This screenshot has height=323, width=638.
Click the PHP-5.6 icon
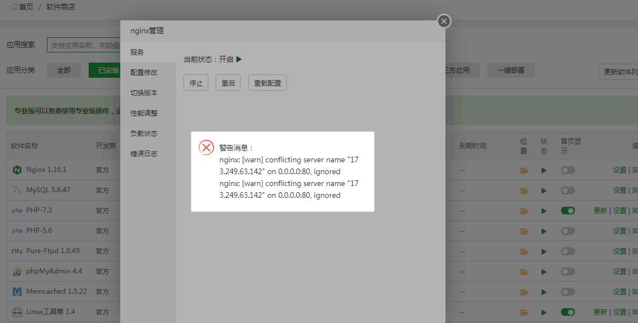[17, 231]
